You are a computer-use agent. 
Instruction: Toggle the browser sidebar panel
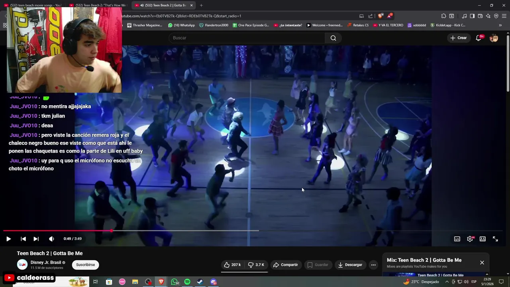472,16
